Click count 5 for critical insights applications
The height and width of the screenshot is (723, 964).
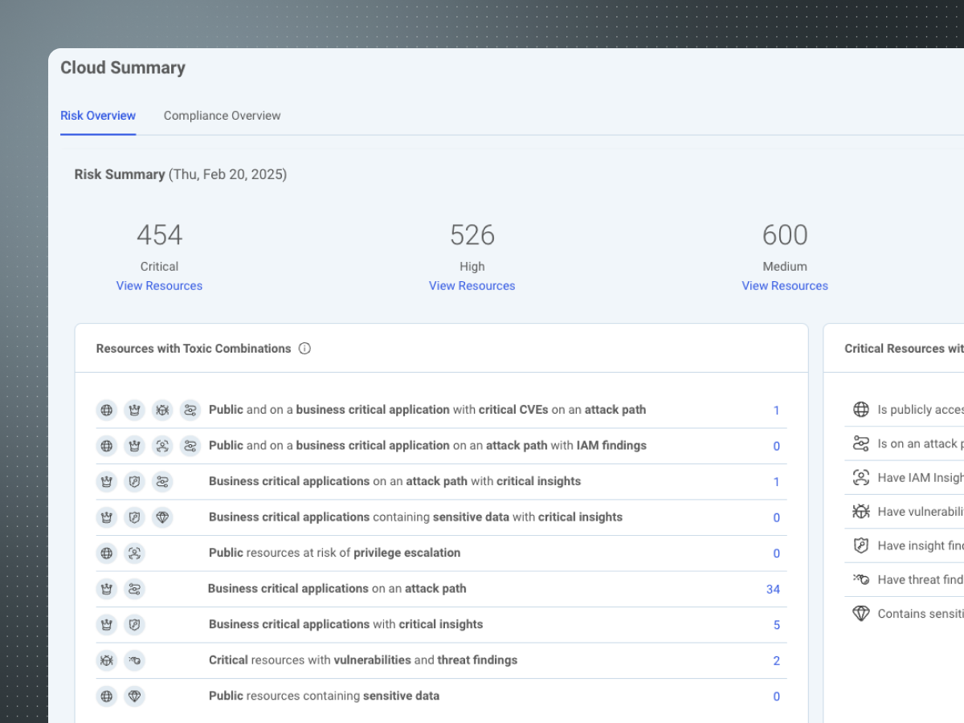(776, 625)
